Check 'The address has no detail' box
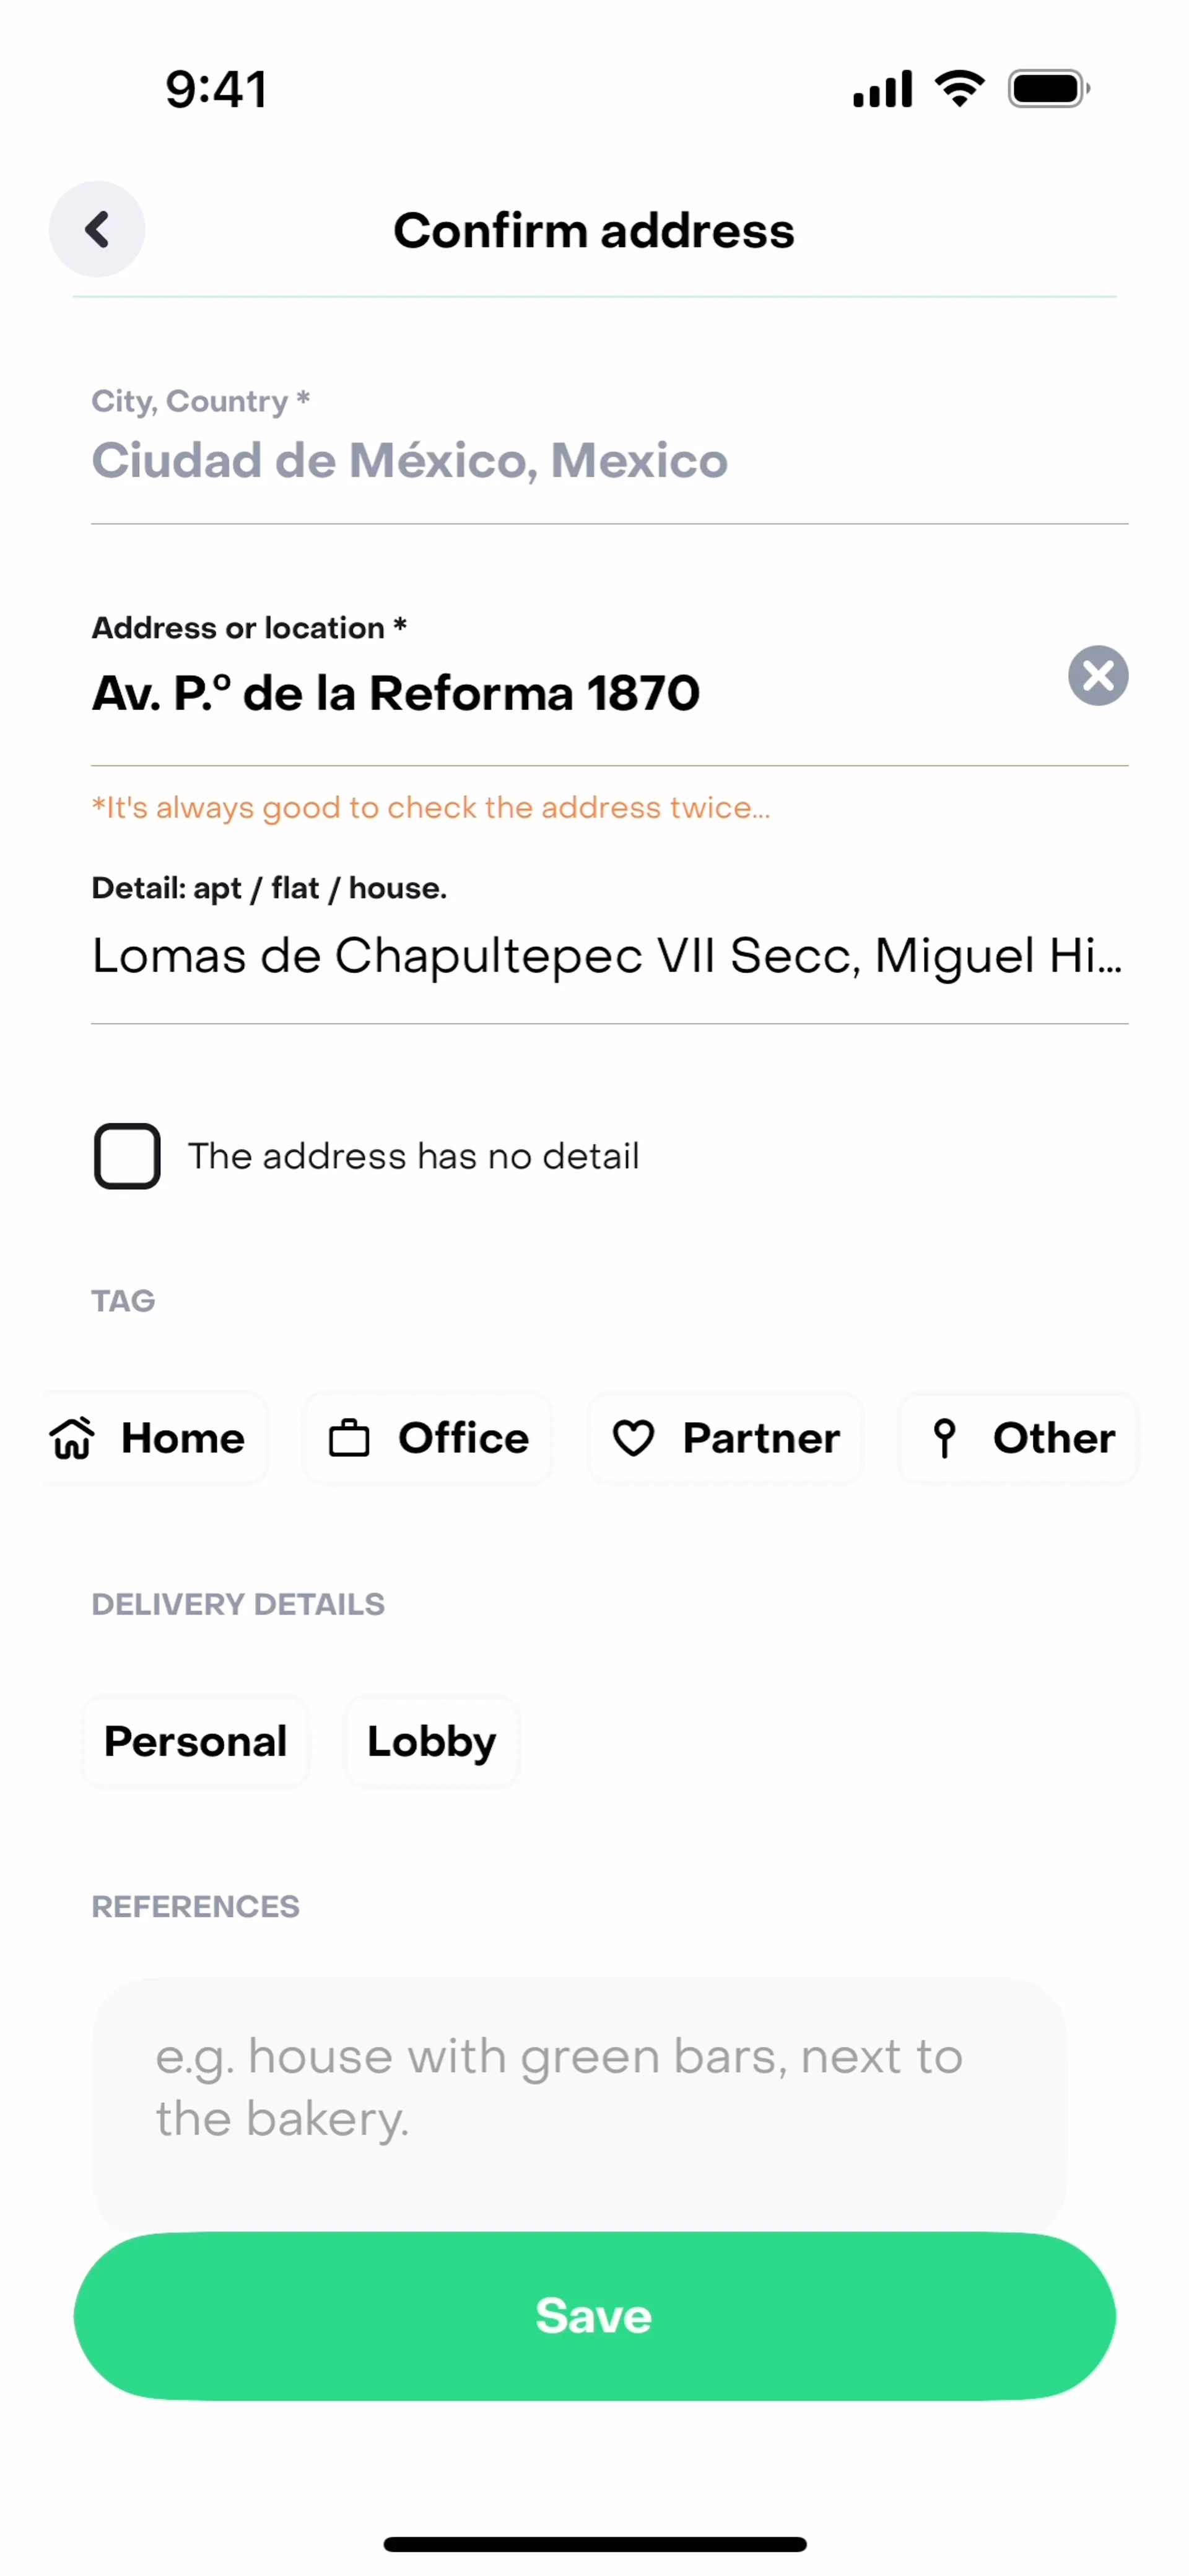Screen dimensions: 1189x2576 [x=127, y=1156]
